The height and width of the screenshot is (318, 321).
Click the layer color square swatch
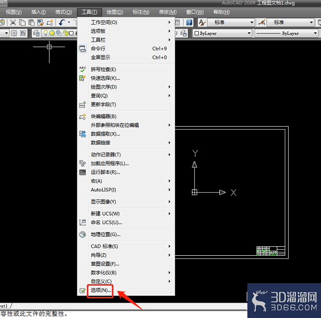[71, 33]
